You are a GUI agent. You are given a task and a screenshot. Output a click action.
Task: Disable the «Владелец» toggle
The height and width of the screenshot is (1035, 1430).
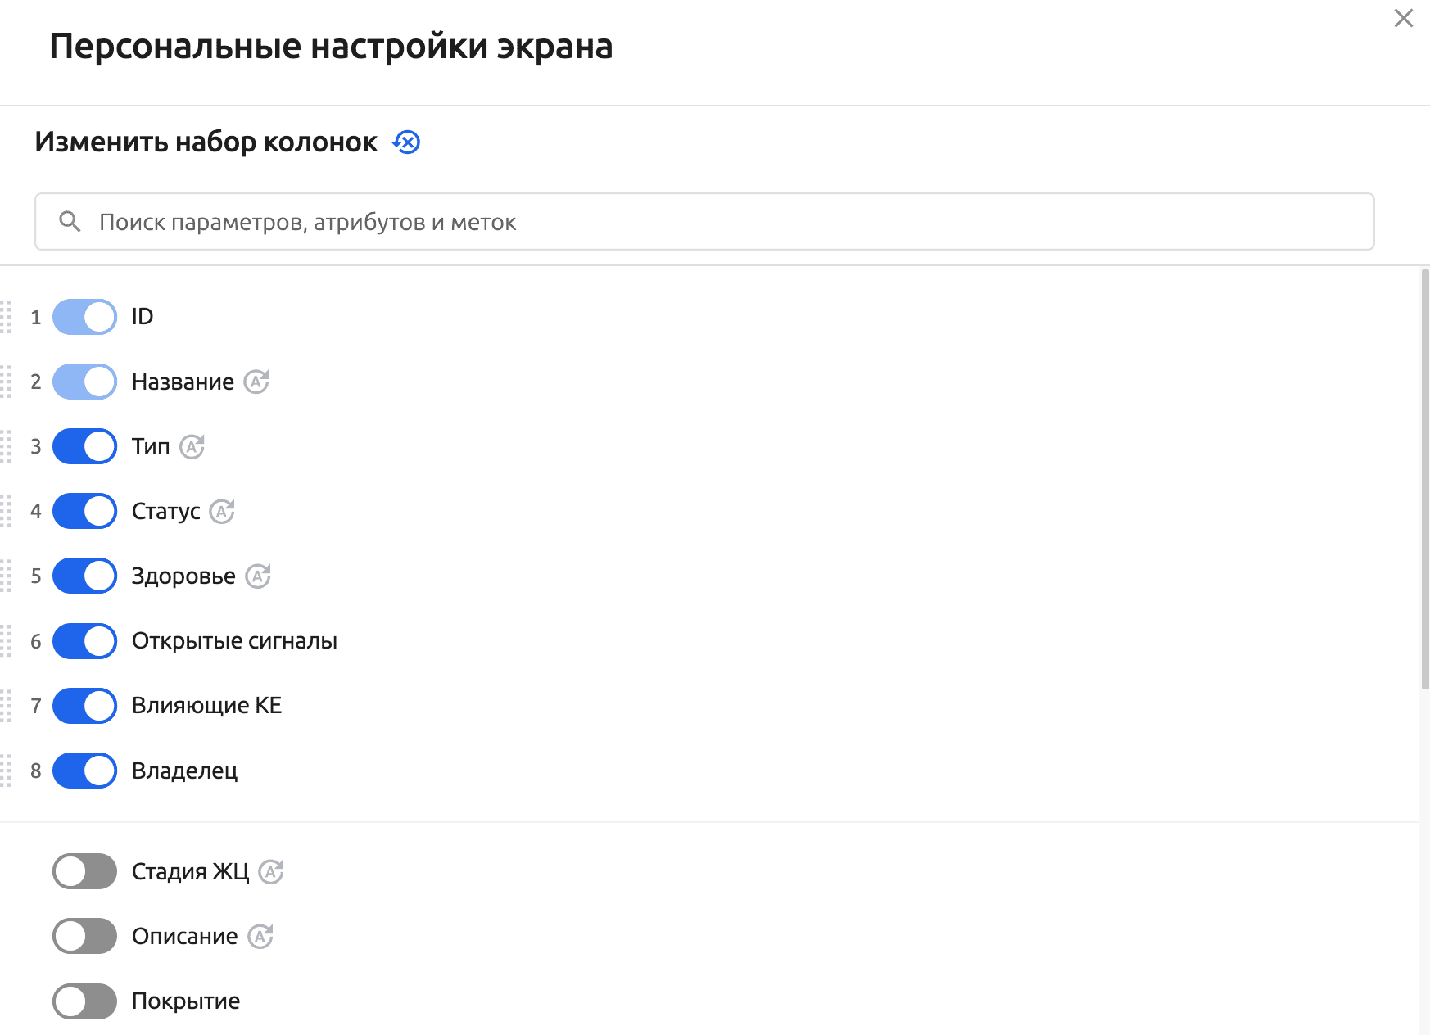pos(84,771)
